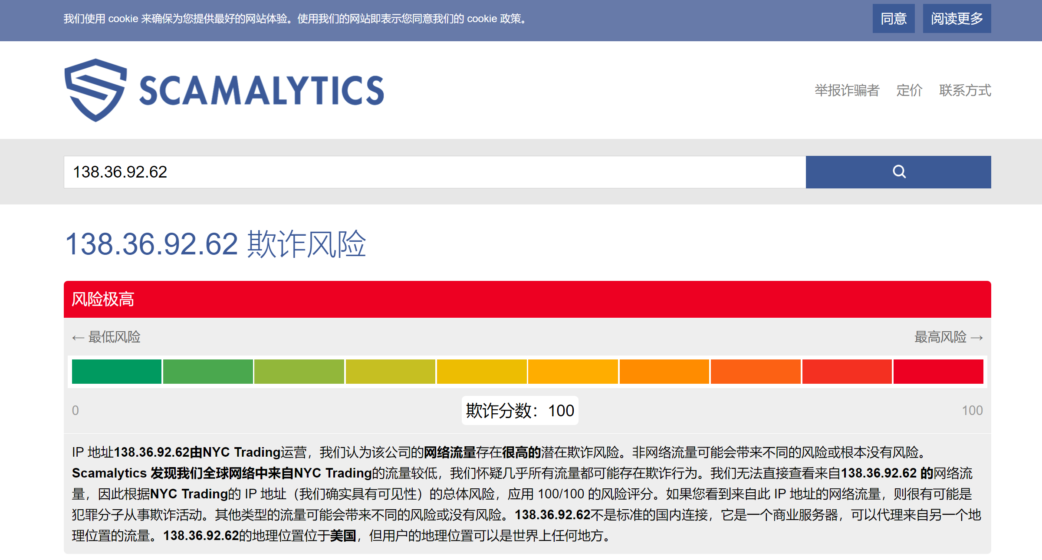Open the 定价 pricing menu link
The image size is (1042, 560).
pyautogui.click(x=909, y=90)
